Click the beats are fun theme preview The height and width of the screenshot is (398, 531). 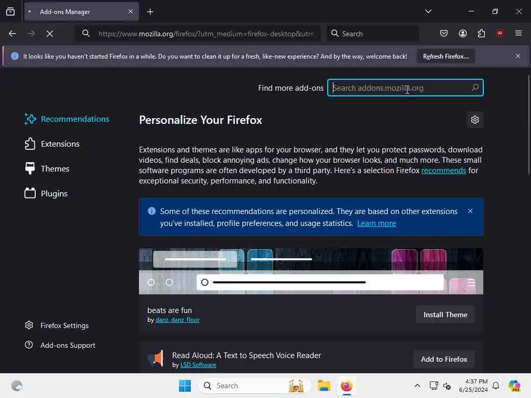coord(311,272)
